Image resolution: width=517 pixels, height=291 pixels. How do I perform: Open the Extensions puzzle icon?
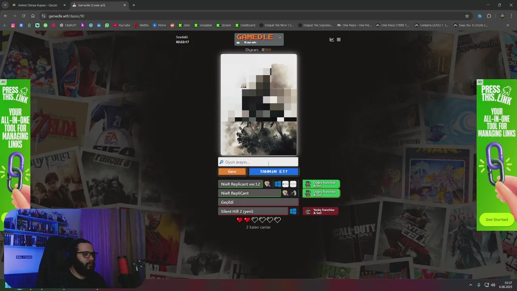click(x=489, y=16)
